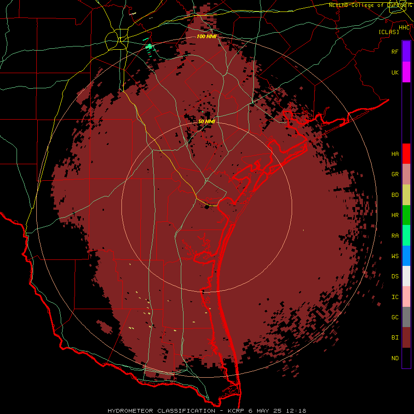Click the 12:18 timestamp
This screenshot has height=414, width=414.
tap(296, 411)
